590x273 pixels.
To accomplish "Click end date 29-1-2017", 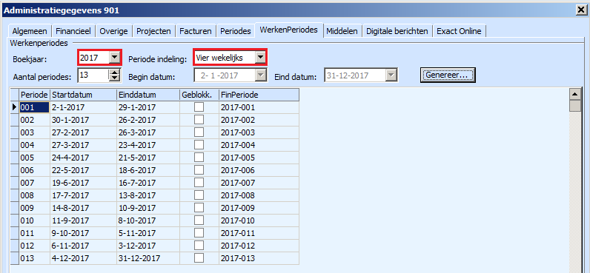I will (x=148, y=107).
